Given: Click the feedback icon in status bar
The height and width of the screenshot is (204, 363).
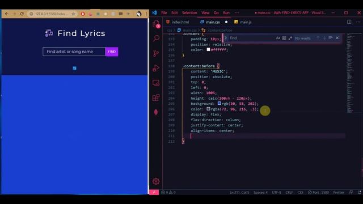Looking at the screenshot, I should [x=351, y=192].
